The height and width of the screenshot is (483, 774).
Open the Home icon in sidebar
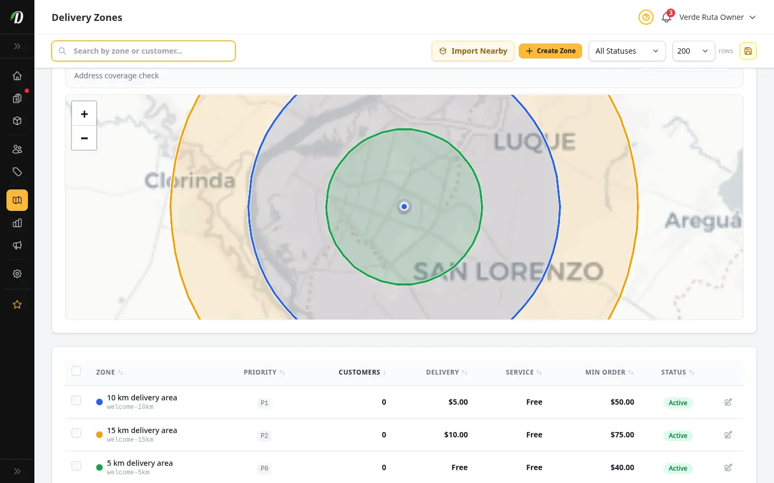(x=17, y=76)
